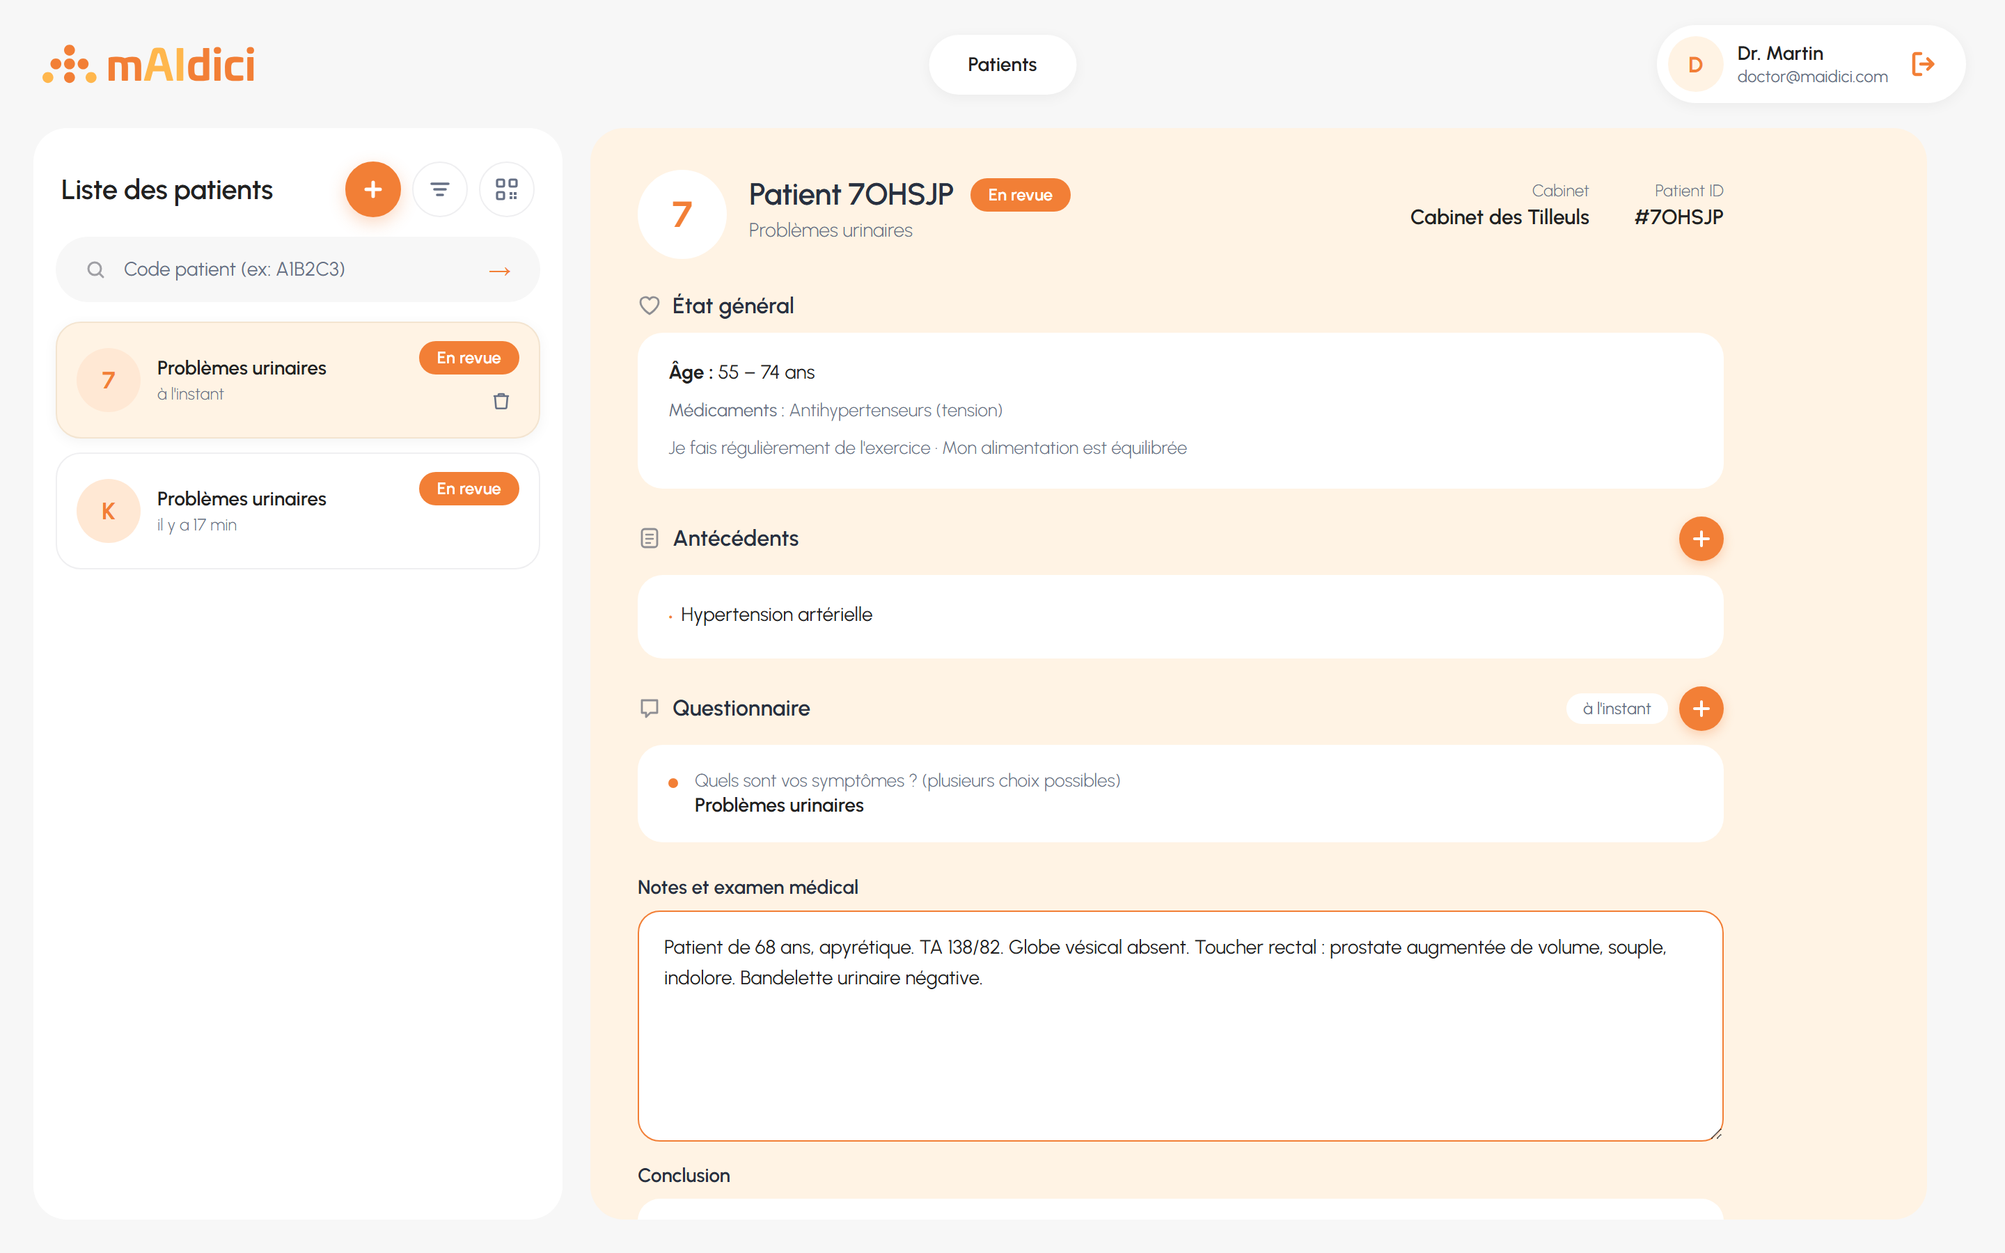Click the mAIdici logo
Image resolution: width=2005 pixels, height=1253 pixels.
(x=149, y=65)
